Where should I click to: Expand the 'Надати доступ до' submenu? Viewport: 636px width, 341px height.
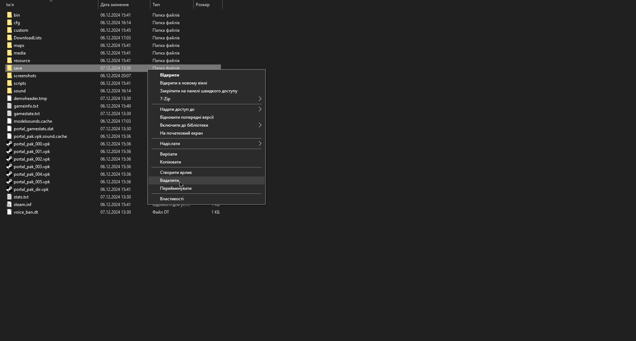pos(260,109)
